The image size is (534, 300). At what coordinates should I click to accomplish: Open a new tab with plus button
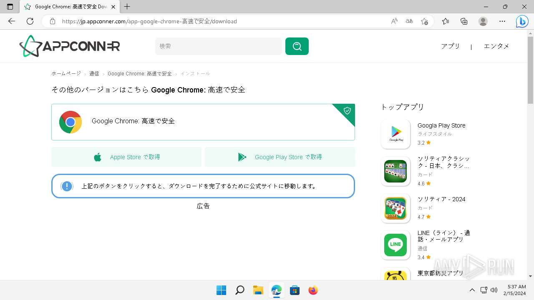click(x=127, y=7)
